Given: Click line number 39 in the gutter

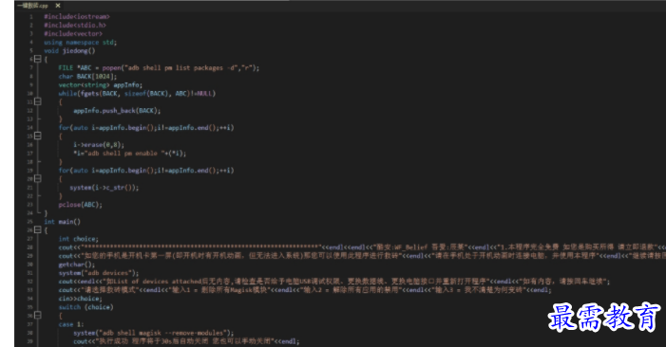Looking at the screenshot, I should (30, 341).
